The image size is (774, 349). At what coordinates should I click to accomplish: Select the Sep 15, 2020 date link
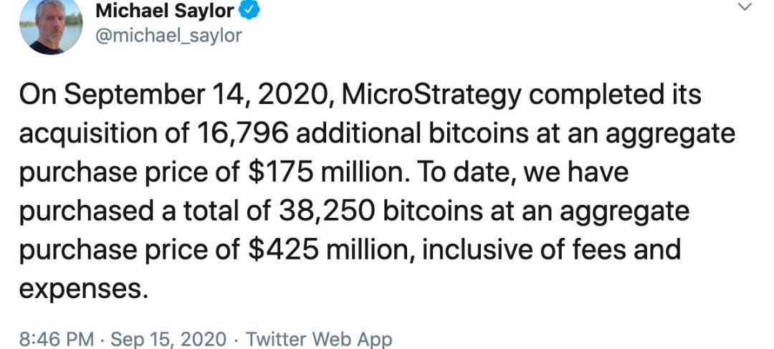[168, 340]
